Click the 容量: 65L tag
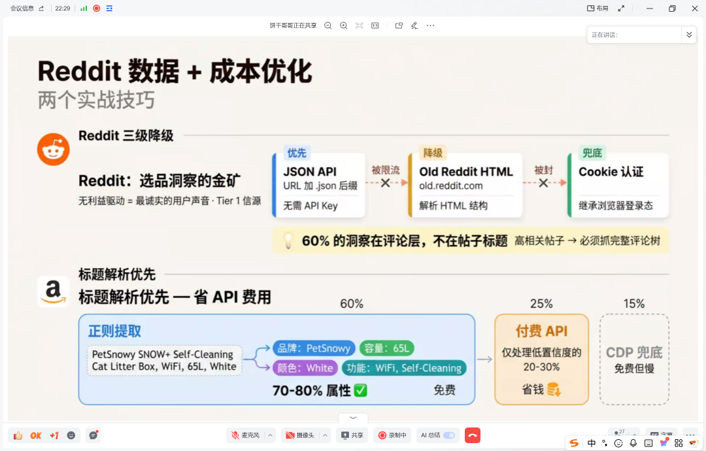Image resolution: width=706 pixels, height=451 pixels. point(387,348)
